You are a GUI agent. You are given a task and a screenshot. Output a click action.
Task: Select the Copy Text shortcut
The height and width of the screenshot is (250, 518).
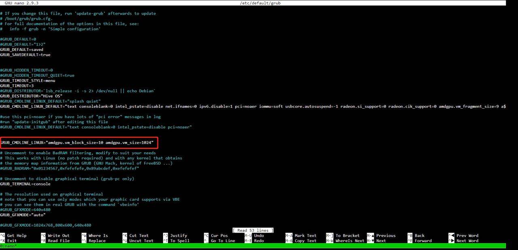point(306,241)
